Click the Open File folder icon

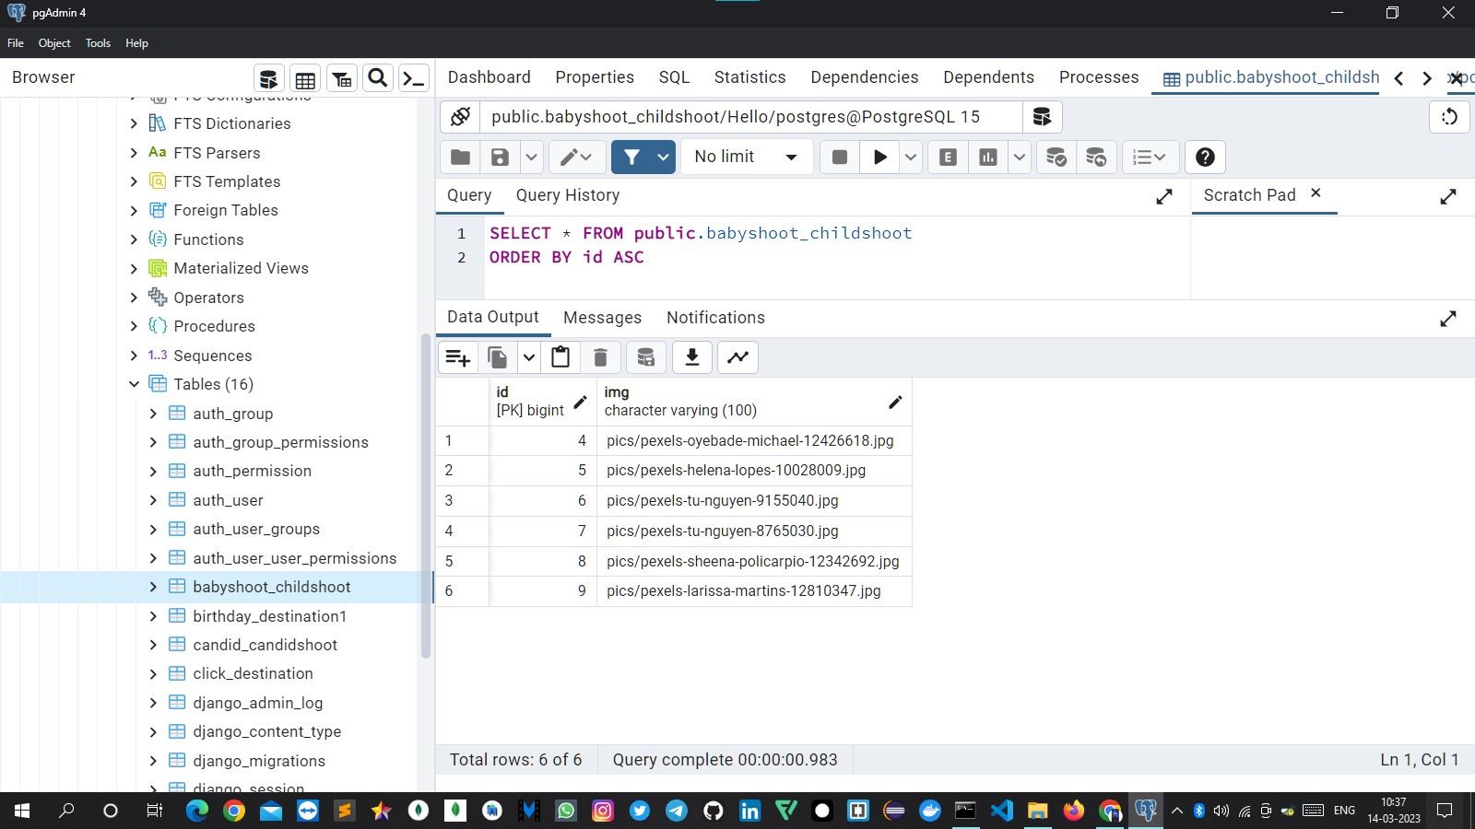[x=461, y=157]
